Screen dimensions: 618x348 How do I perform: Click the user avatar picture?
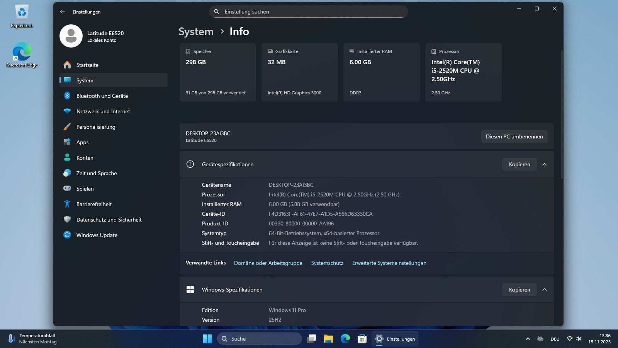pyautogui.click(x=71, y=36)
